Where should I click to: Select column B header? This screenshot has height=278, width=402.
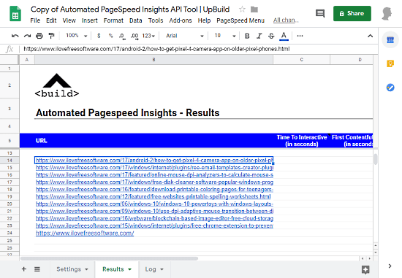(153, 60)
